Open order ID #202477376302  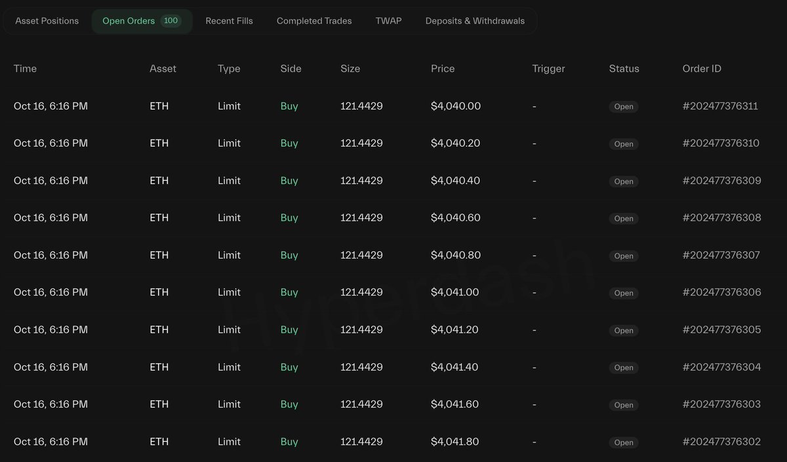coord(721,442)
